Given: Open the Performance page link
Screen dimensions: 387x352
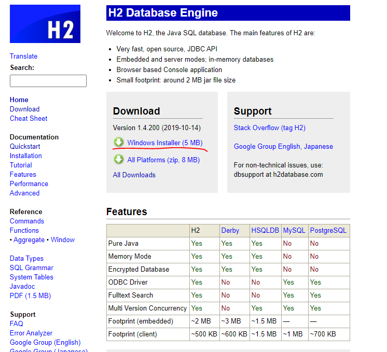Looking at the screenshot, I should point(29,184).
